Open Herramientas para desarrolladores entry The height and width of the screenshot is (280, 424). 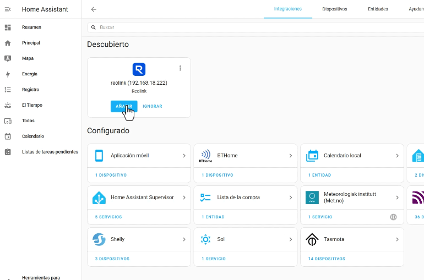pyautogui.click(x=41, y=278)
